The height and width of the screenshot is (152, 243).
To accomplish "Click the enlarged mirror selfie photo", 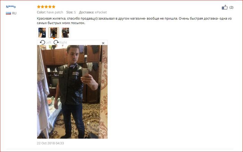I will coord(72,92).
